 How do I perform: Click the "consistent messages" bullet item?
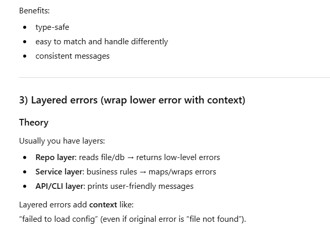click(72, 56)
